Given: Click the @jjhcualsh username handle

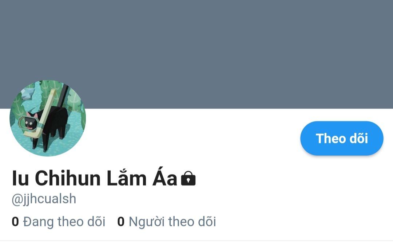Looking at the screenshot, I should [44, 199].
